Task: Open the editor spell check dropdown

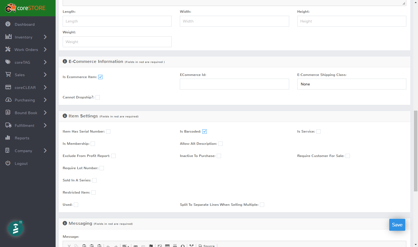Action: [x=126, y=246]
